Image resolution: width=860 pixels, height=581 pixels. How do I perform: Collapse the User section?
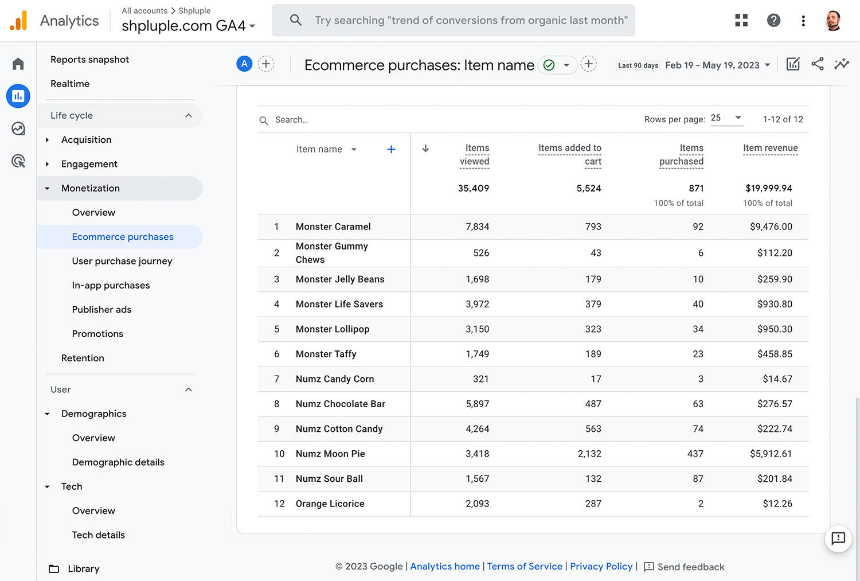pos(189,390)
